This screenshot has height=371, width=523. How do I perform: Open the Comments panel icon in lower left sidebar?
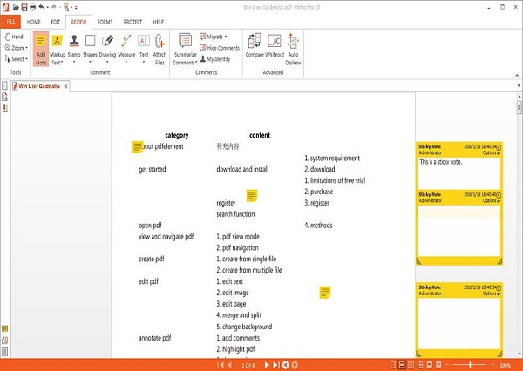4,329
